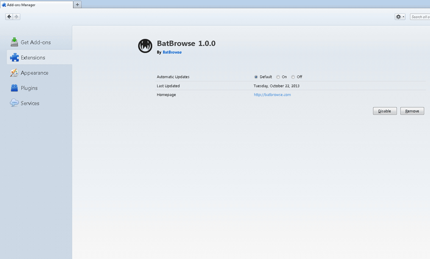Disable the BatBrowse extension

pos(384,111)
